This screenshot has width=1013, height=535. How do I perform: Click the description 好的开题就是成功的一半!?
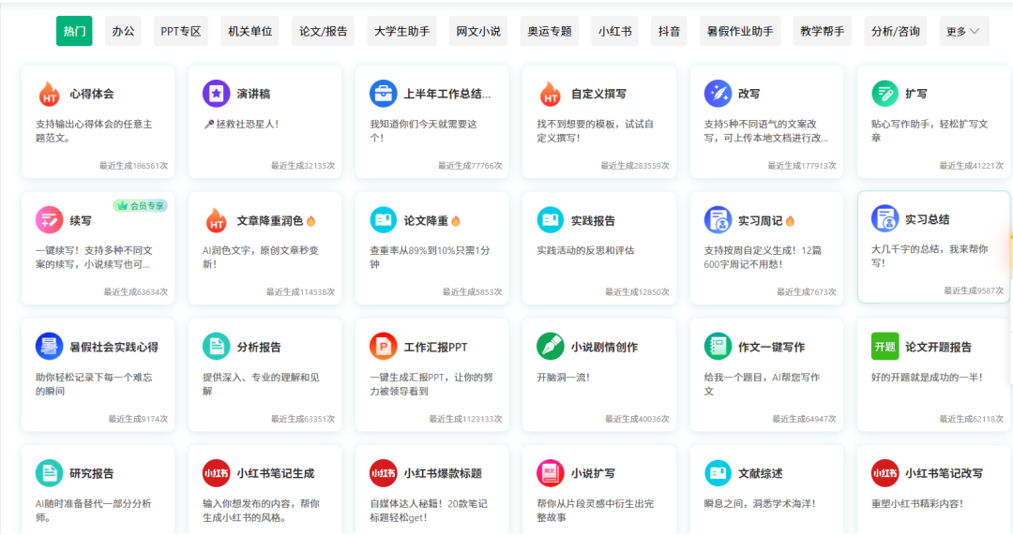[927, 377]
